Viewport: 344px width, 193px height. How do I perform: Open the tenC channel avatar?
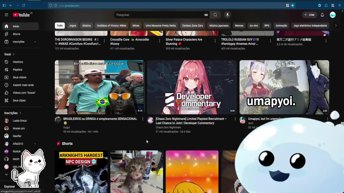pos(243,120)
